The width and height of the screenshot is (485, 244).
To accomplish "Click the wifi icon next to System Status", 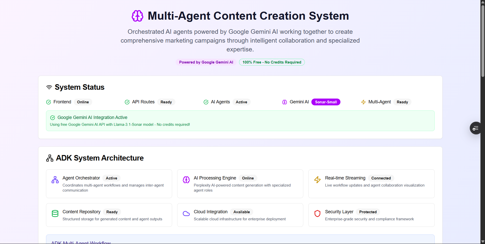I will (49, 87).
